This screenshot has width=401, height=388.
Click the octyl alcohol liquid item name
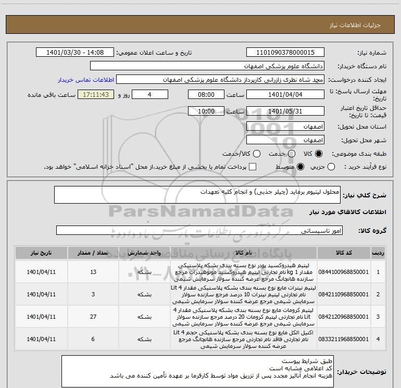coord(244,339)
